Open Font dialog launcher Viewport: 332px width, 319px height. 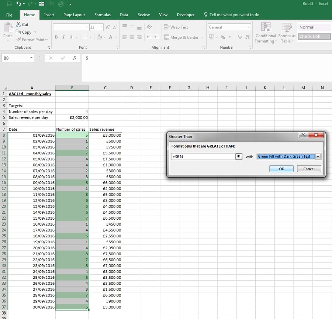pyautogui.click(x=117, y=48)
